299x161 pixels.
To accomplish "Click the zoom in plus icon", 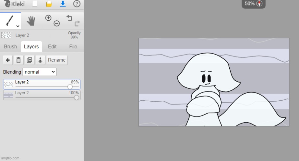I will (48, 18).
